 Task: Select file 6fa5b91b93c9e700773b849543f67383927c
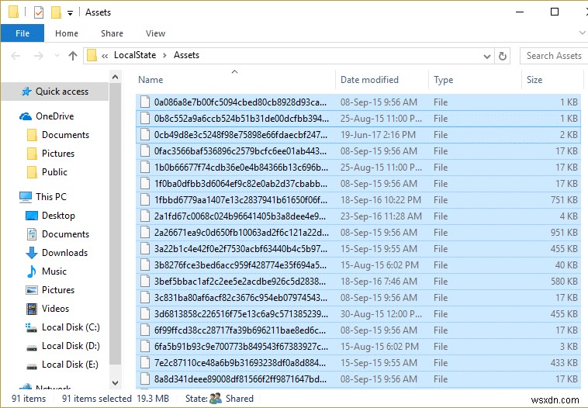point(358,347)
